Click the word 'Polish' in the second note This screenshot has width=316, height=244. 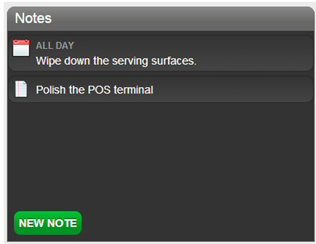[51, 90]
